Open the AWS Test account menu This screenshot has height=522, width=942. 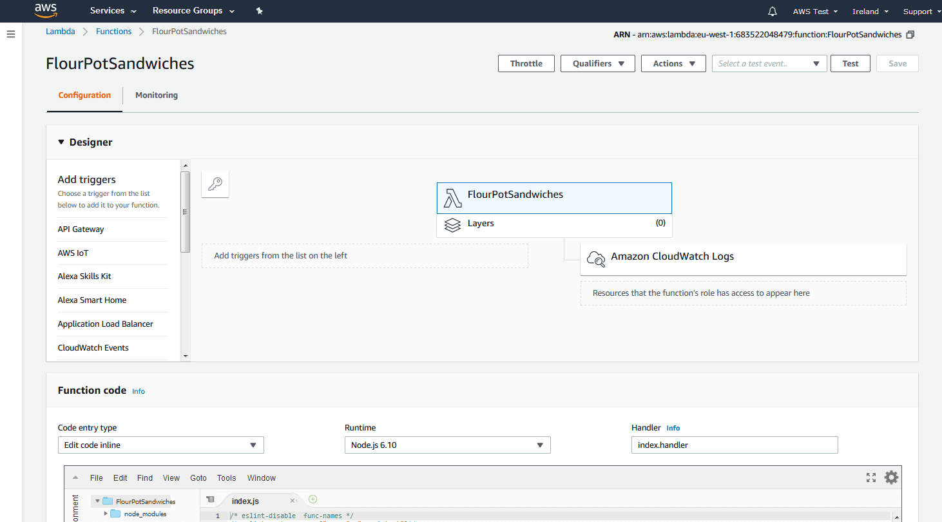(815, 12)
